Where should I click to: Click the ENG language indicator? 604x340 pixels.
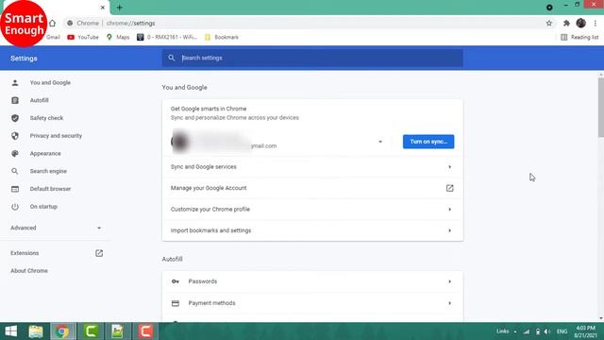coord(562,331)
